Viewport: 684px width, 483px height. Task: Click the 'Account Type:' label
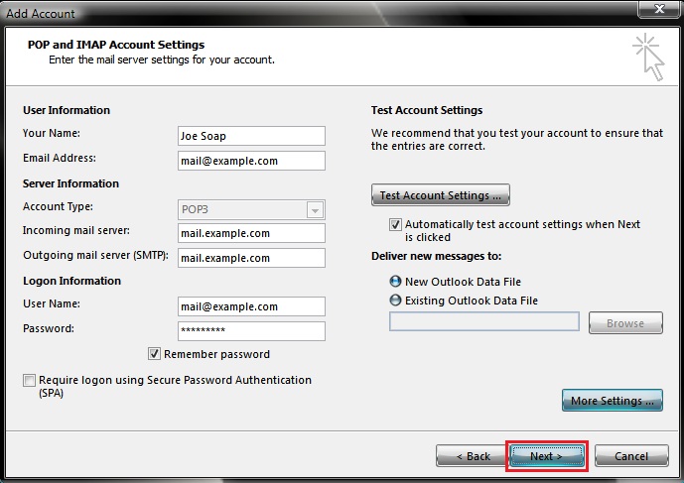tap(58, 206)
